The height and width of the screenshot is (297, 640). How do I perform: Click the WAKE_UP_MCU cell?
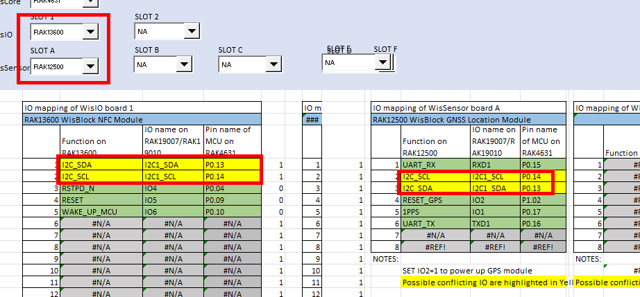[101, 211]
